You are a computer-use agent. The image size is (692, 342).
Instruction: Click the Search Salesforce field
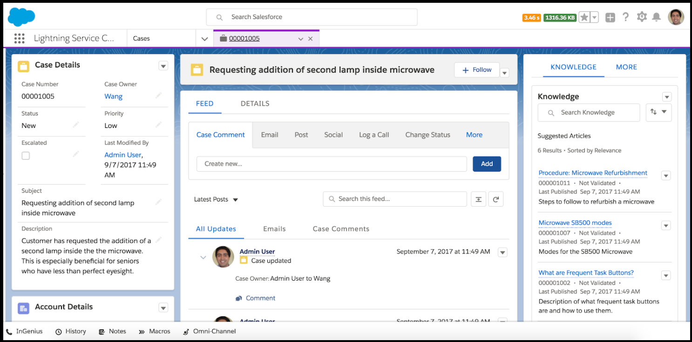312,17
